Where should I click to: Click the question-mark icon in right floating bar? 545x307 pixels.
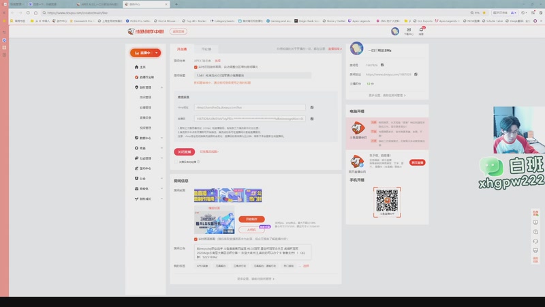(535, 232)
